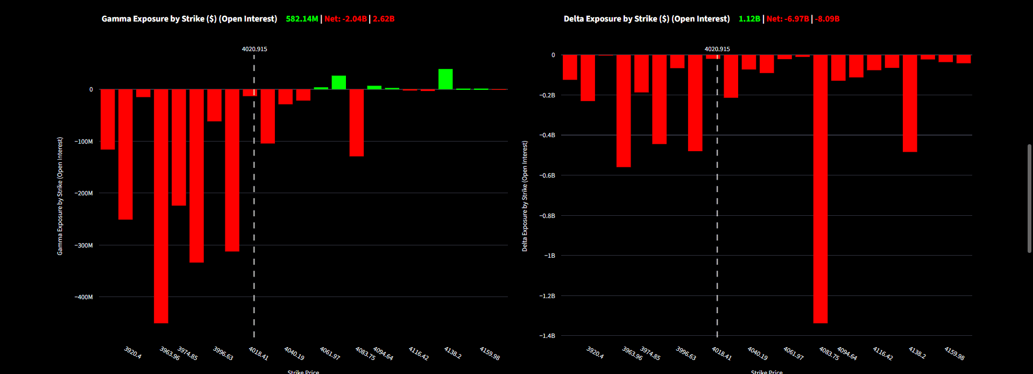The image size is (1033, 374).
Task: Click the 4138.2 strike label under Gamma chart
Action: pyautogui.click(x=452, y=353)
